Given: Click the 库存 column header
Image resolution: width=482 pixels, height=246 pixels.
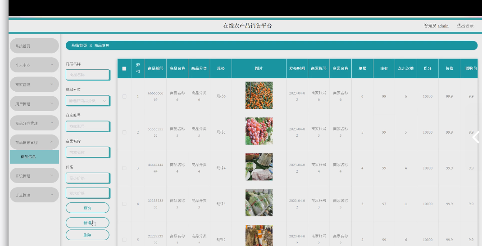Looking at the screenshot, I should point(384,68).
